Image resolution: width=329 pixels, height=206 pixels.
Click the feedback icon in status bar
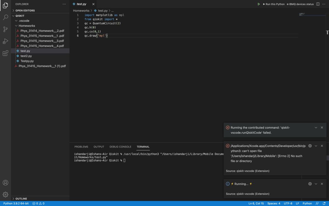coord(317,204)
